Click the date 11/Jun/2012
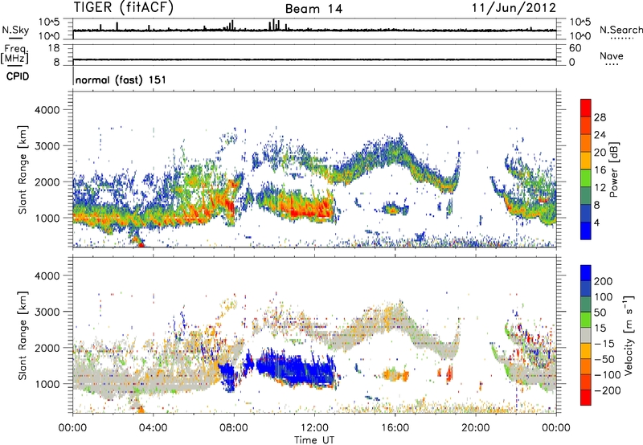Screen dimensions: 643x445 point(514,8)
